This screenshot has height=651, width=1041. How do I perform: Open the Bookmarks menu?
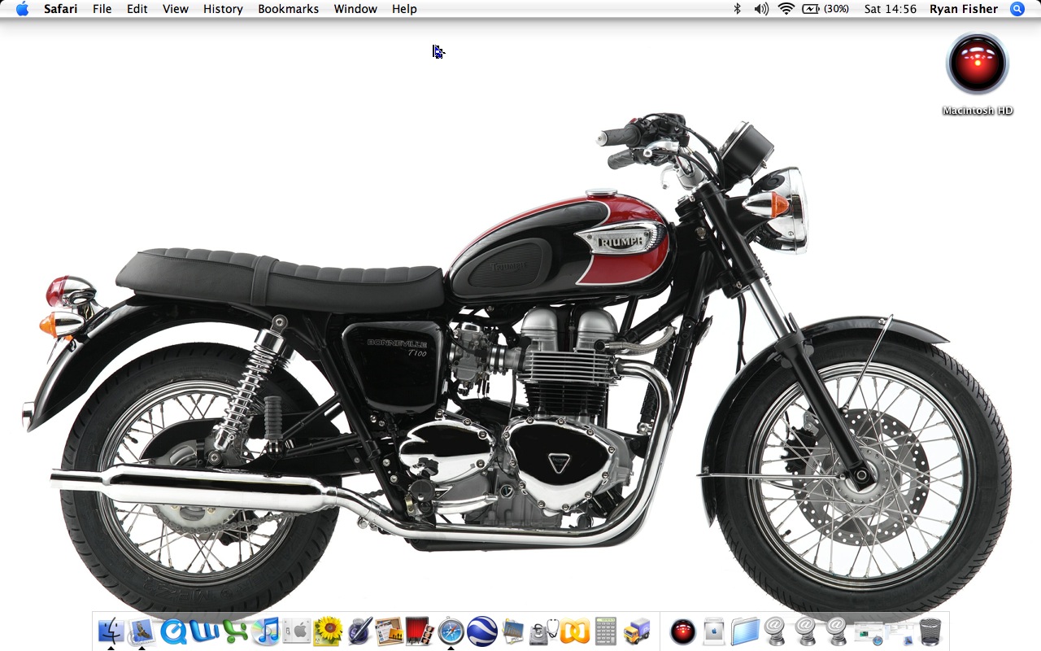click(288, 9)
